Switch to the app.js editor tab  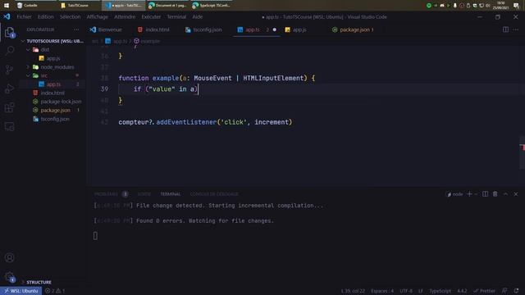pyautogui.click(x=295, y=29)
